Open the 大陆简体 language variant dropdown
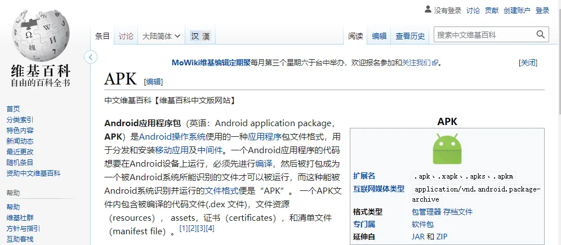The image size is (561, 245). pos(161,36)
